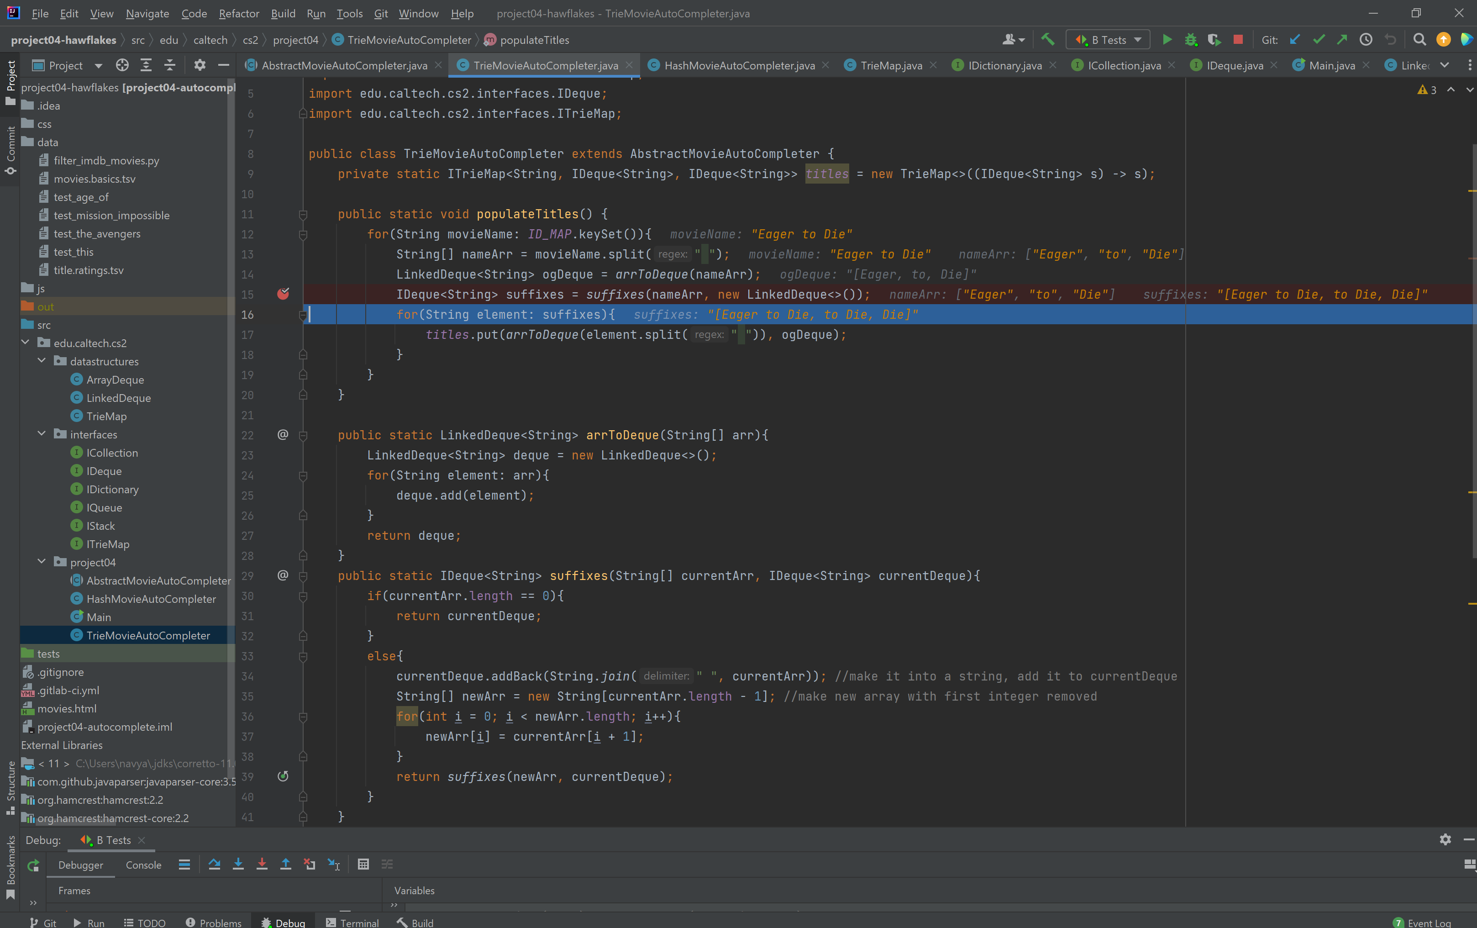Viewport: 1477px width, 928px height.
Task: Open Git history clock icon
Action: tap(1366, 40)
